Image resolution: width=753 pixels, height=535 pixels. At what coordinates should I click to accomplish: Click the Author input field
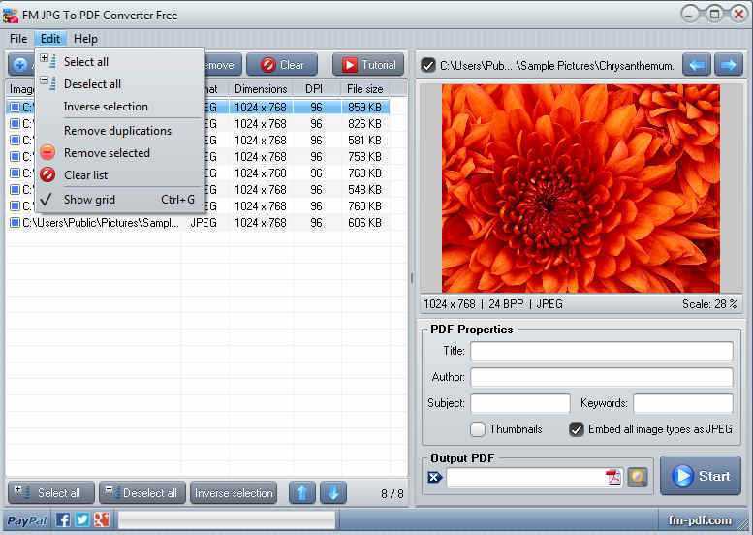point(601,377)
